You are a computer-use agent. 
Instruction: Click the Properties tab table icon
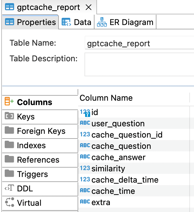click(9, 22)
